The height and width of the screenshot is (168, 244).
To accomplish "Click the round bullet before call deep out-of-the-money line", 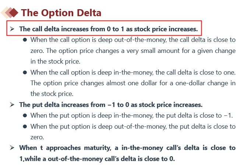I will (x=25, y=40).
